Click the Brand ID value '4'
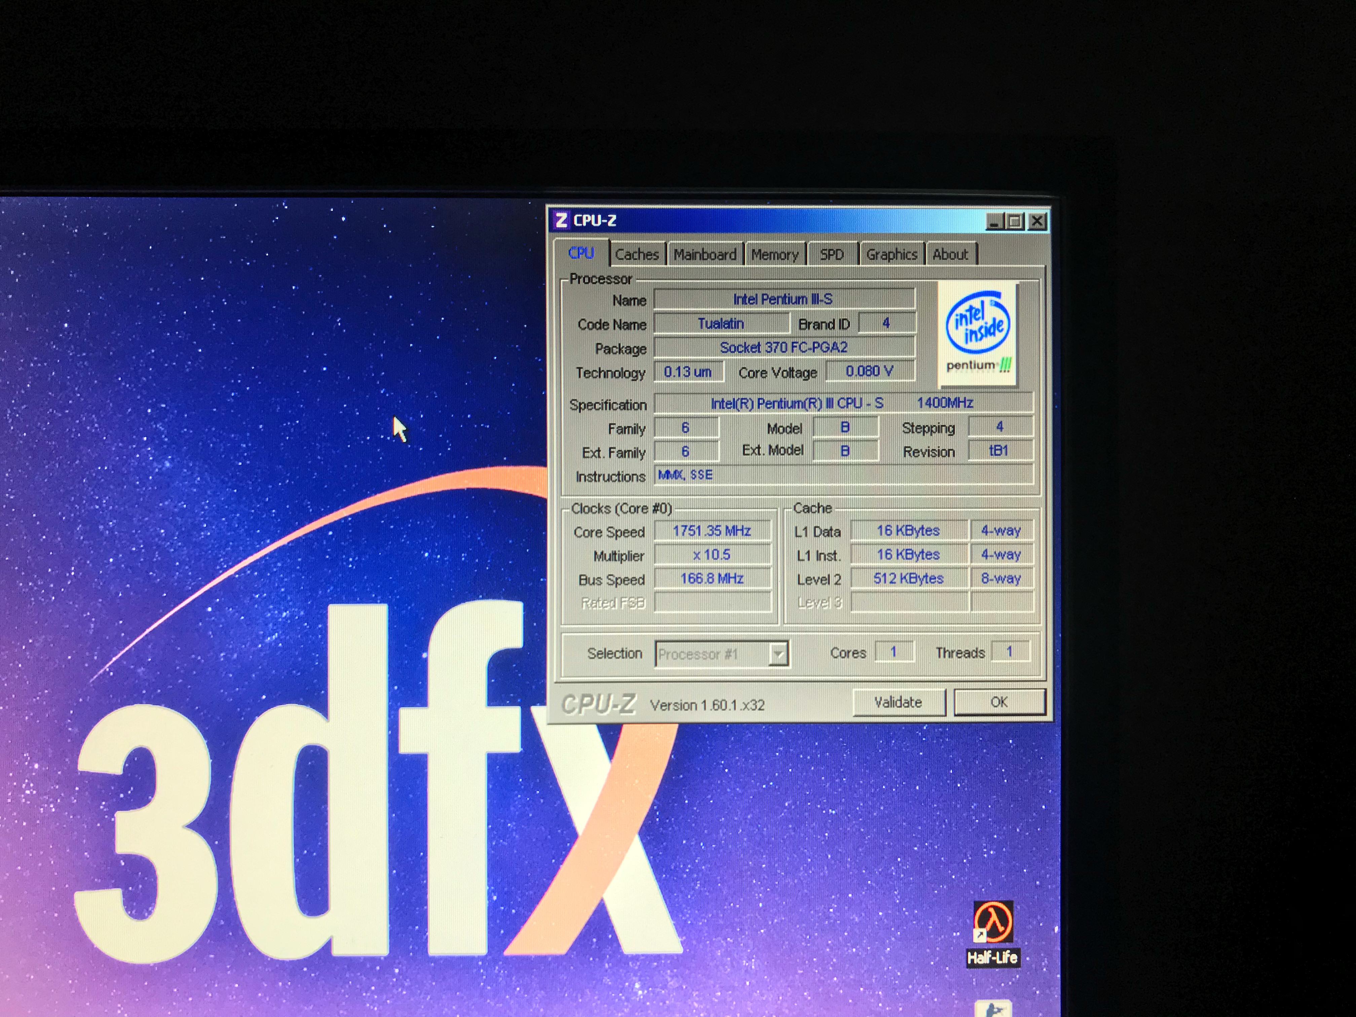 click(x=887, y=323)
